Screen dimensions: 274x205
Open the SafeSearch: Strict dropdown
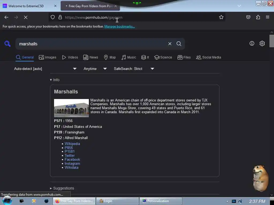[x=134, y=69]
